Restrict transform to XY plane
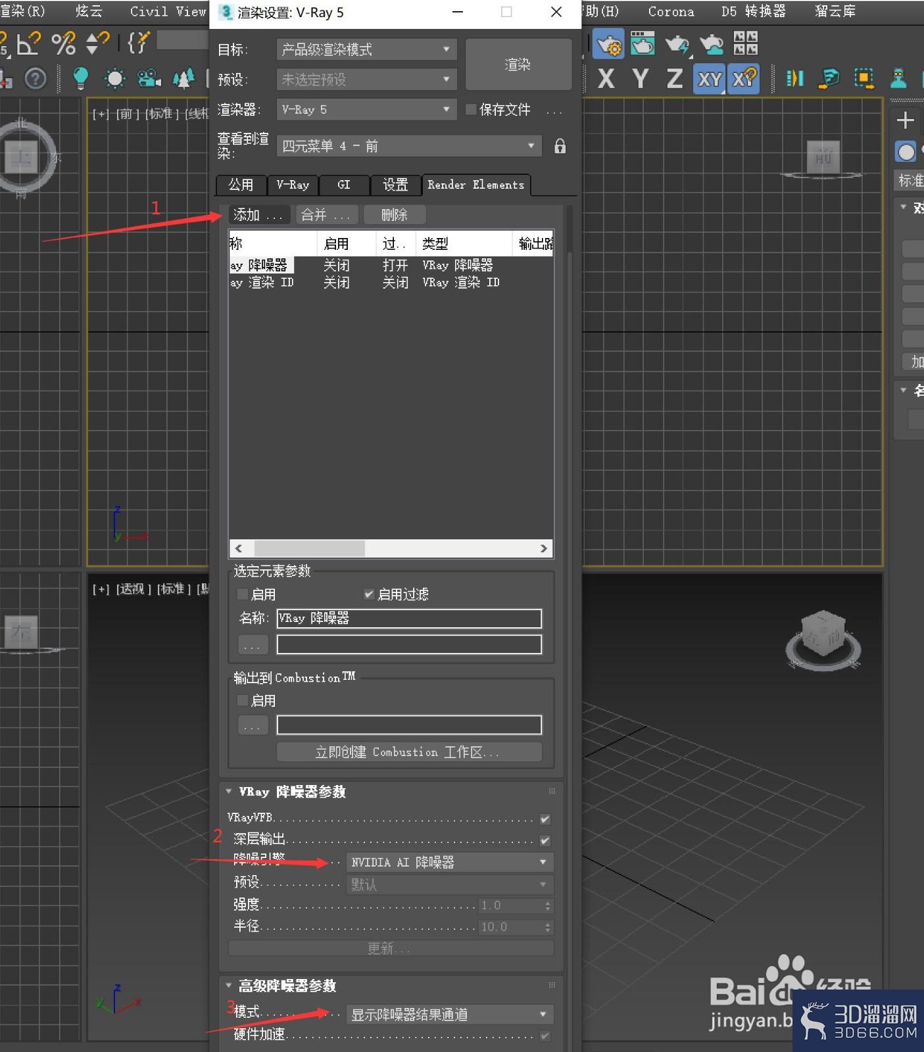Image resolution: width=924 pixels, height=1052 pixels. 709,79
